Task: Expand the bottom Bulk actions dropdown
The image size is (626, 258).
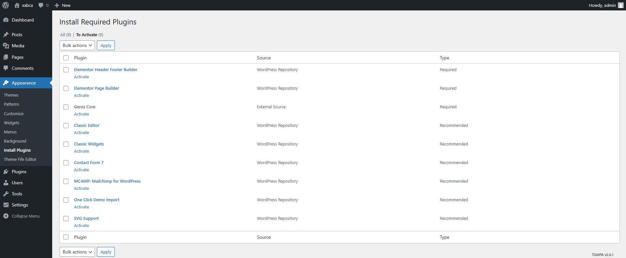Action: click(x=77, y=252)
